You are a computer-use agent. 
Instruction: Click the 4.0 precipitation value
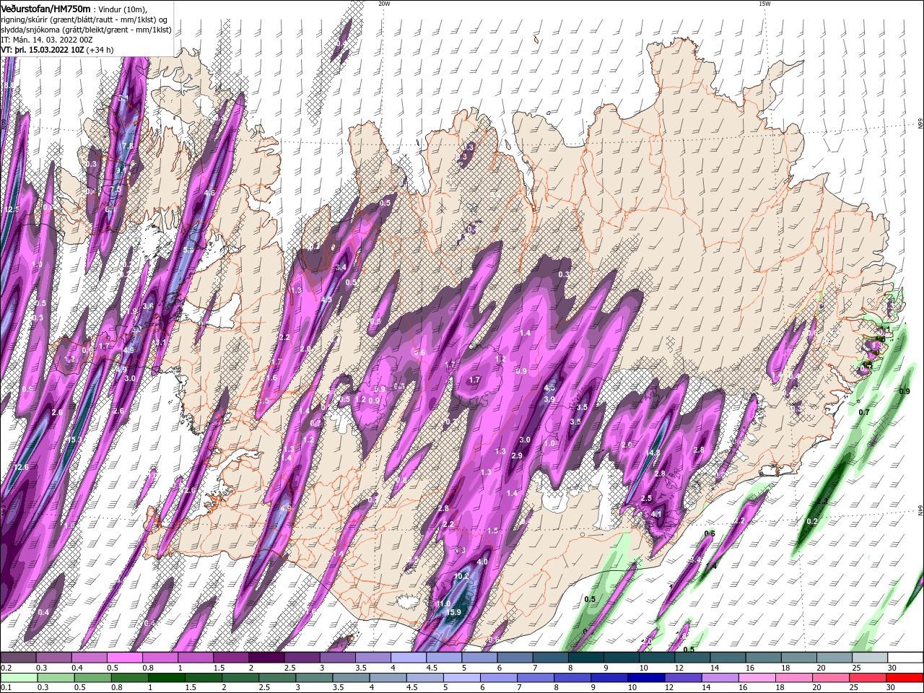[482, 562]
